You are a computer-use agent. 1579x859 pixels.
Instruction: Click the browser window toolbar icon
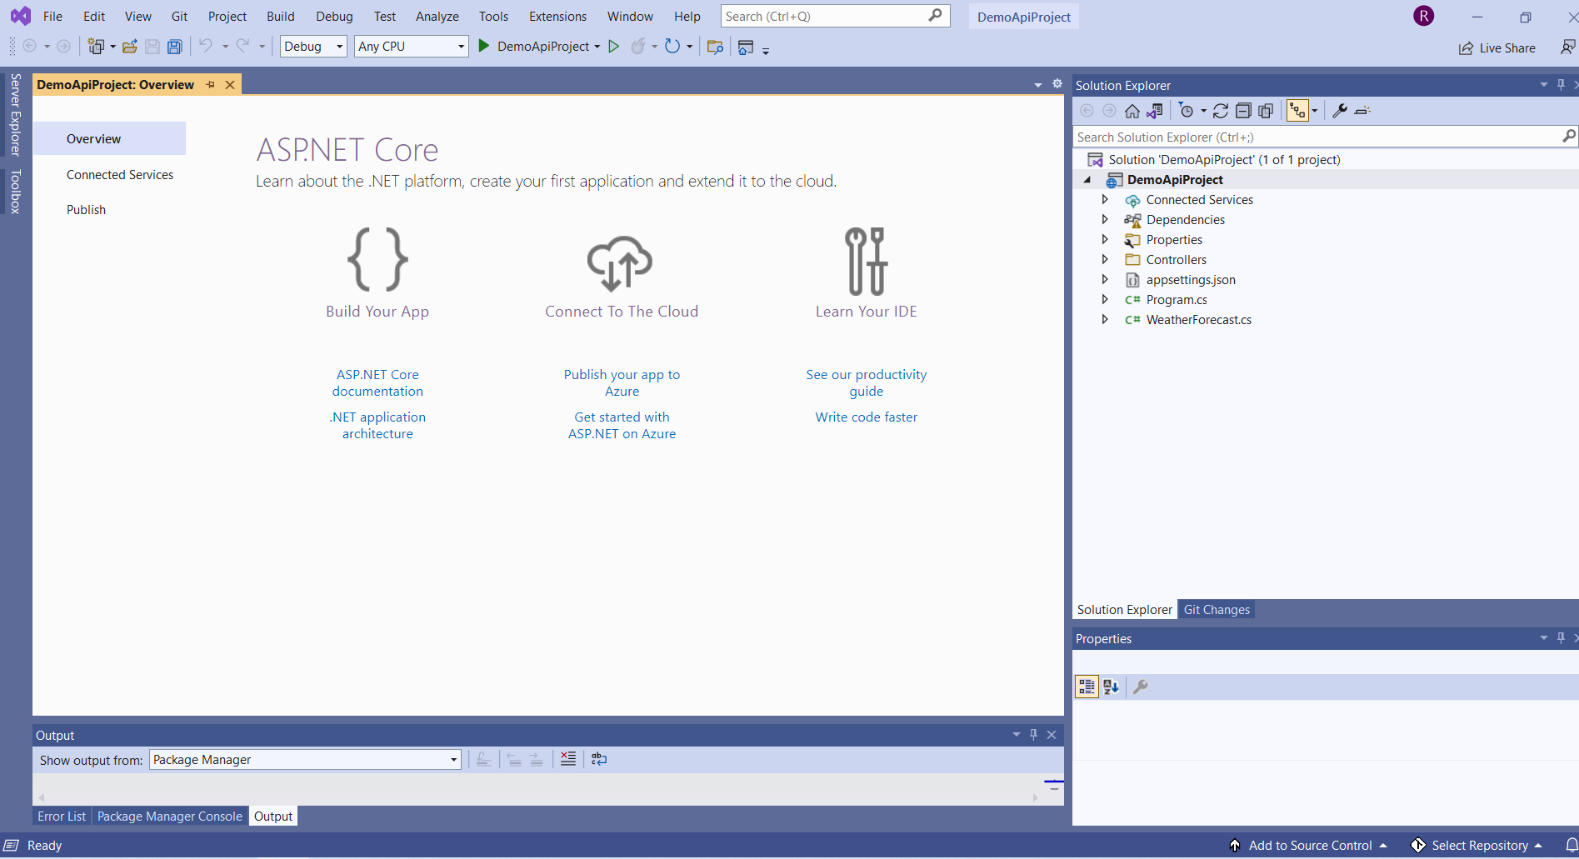point(746,47)
